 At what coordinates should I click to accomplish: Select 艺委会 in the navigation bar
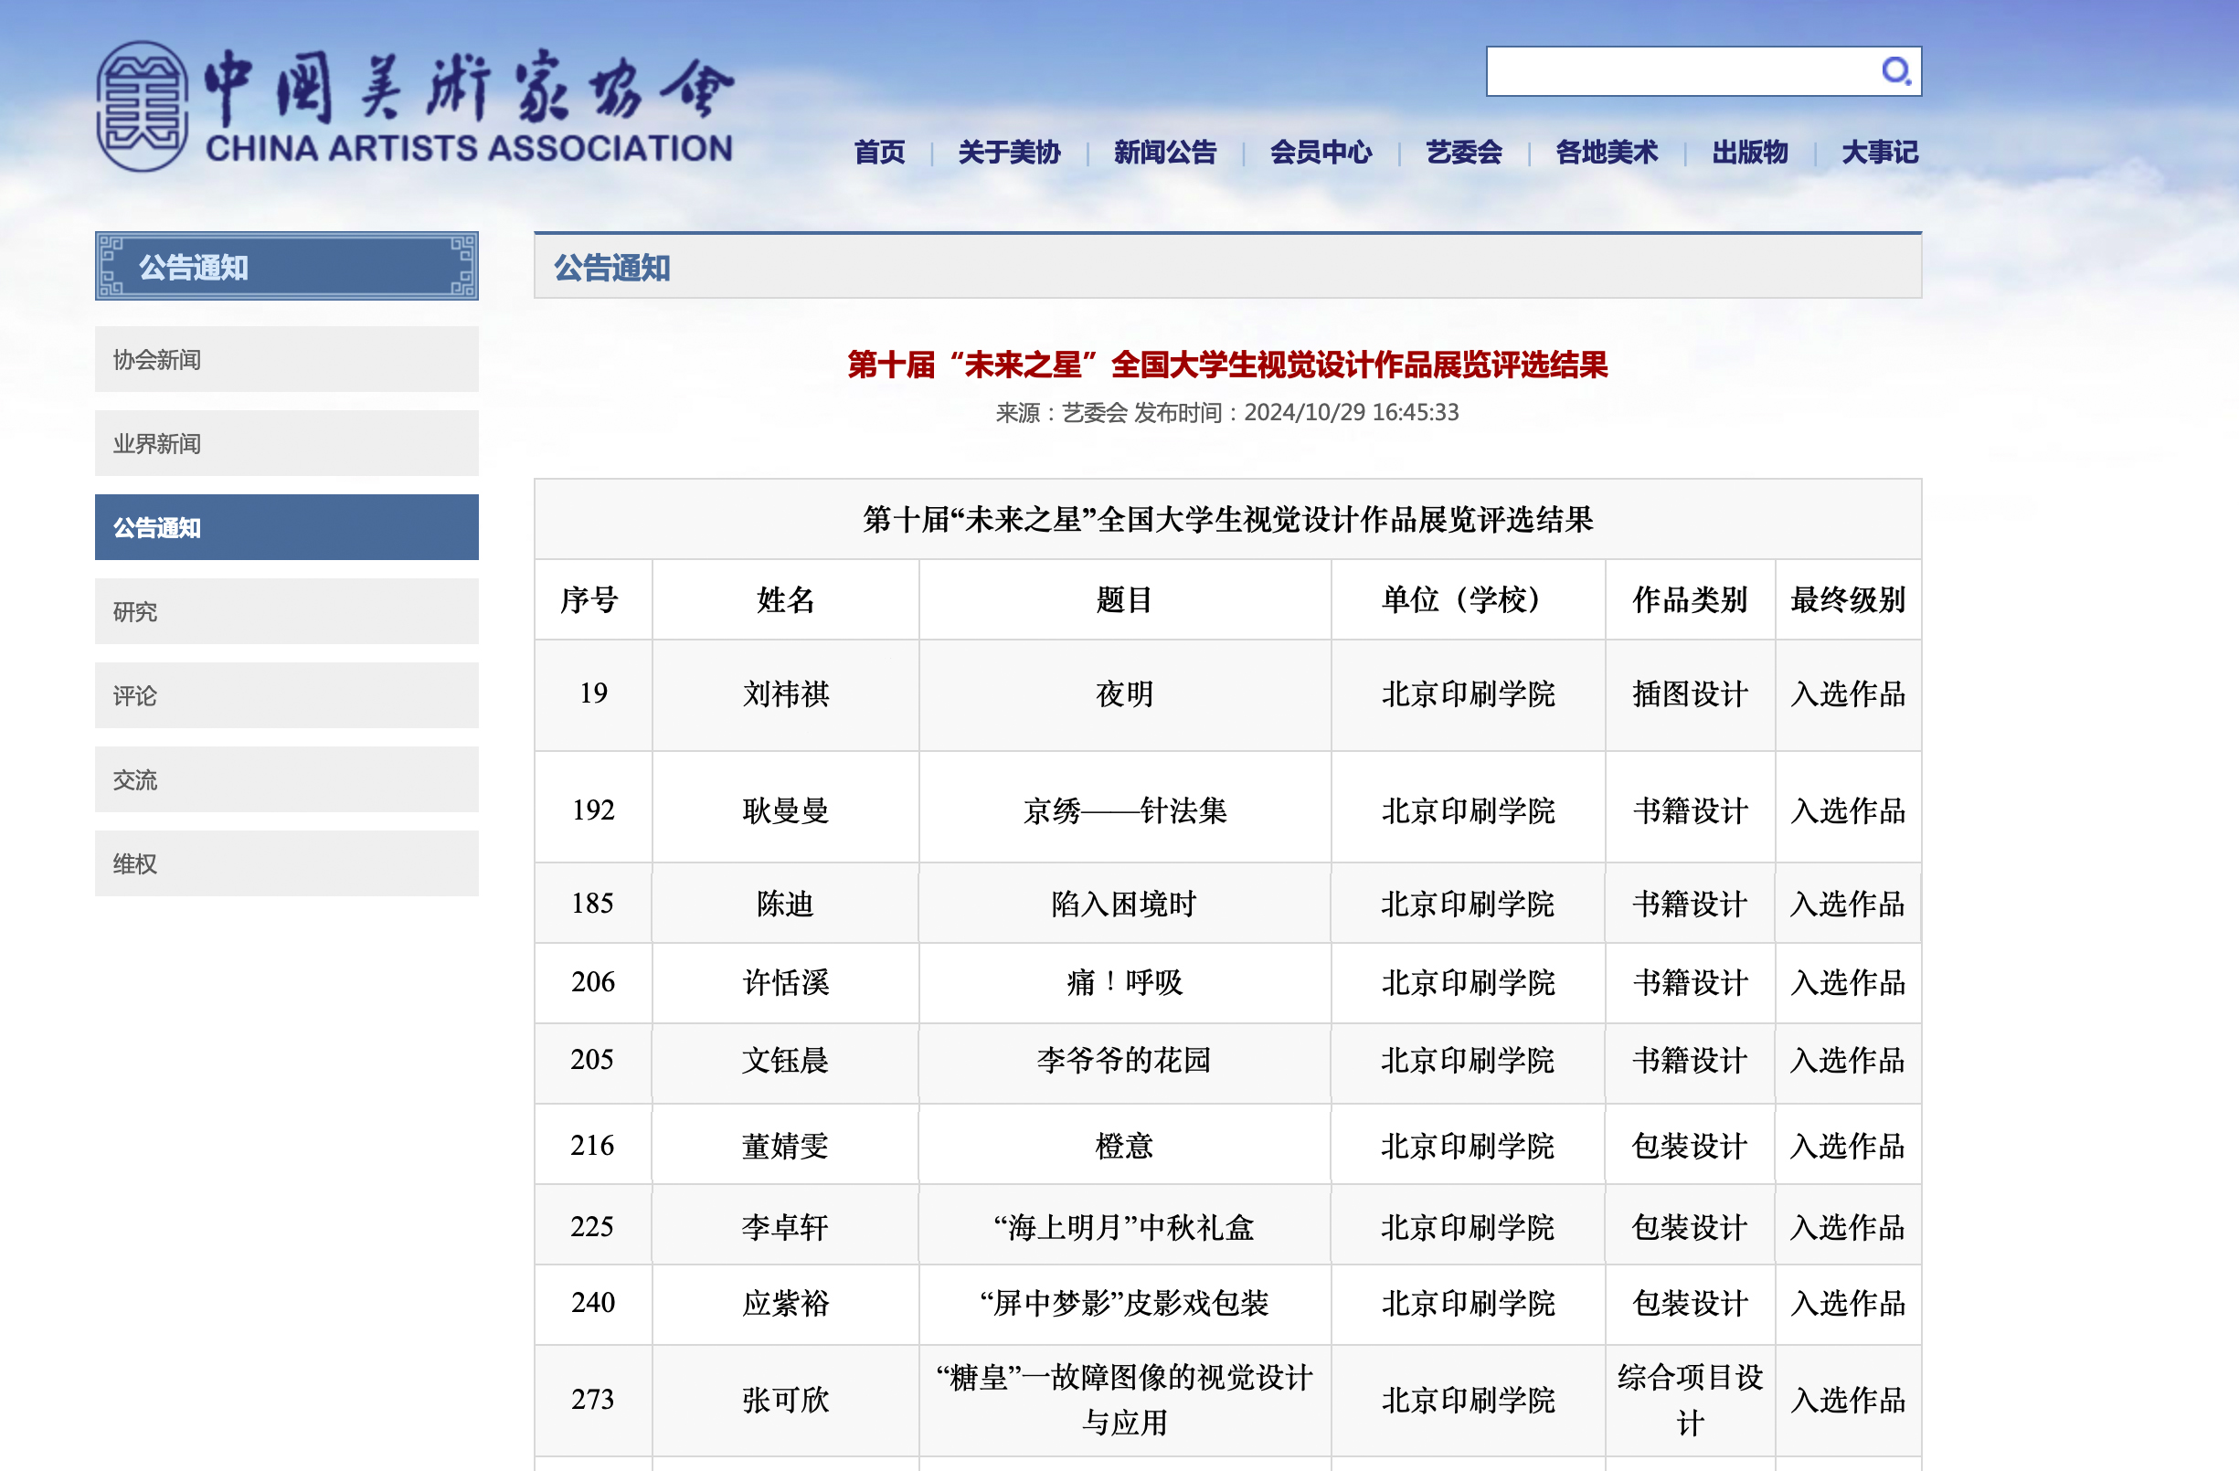point(1463,153)
